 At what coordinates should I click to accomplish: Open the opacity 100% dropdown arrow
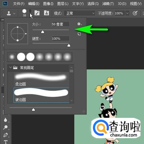point(127,13)
